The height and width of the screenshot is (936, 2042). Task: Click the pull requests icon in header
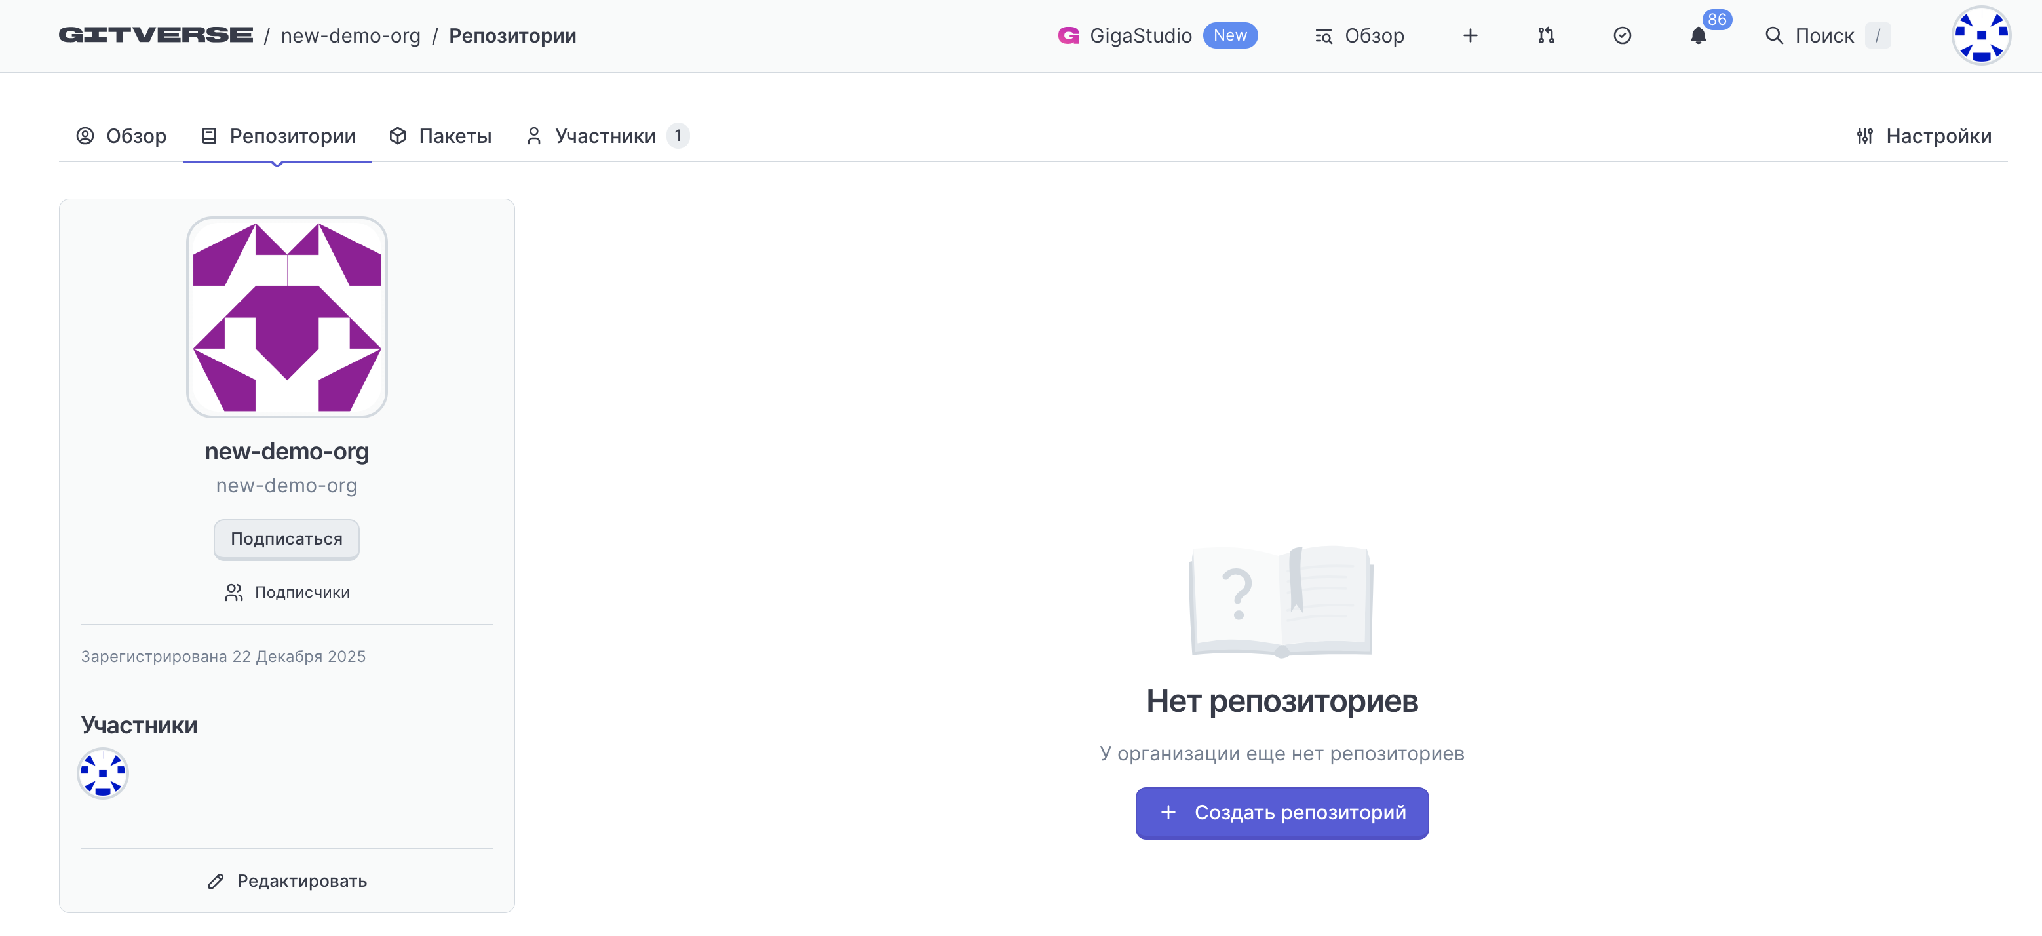click(x=1546, y=35)
